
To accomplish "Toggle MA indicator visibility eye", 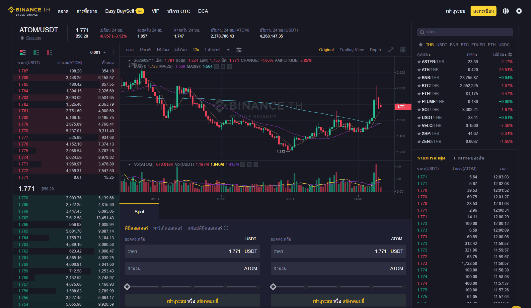I will click(216, 66).
